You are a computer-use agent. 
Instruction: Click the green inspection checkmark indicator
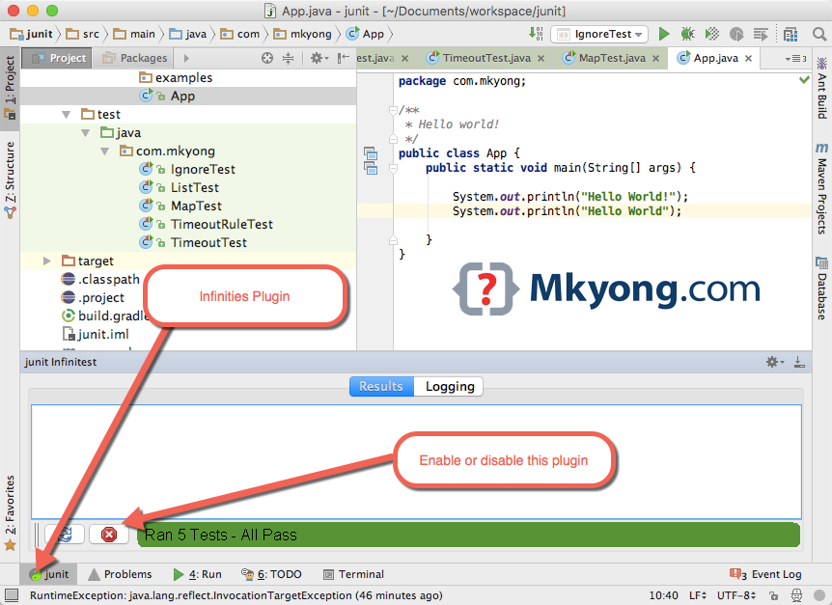coord(804,79)
